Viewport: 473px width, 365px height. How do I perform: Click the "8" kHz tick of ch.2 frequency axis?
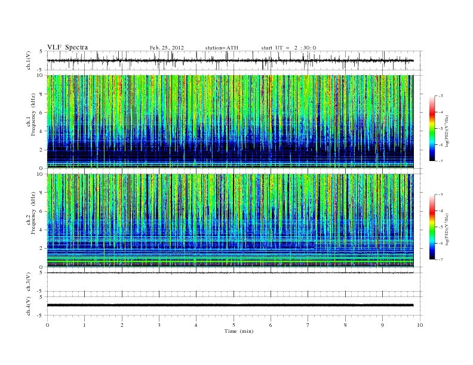[x=41, y=193]
